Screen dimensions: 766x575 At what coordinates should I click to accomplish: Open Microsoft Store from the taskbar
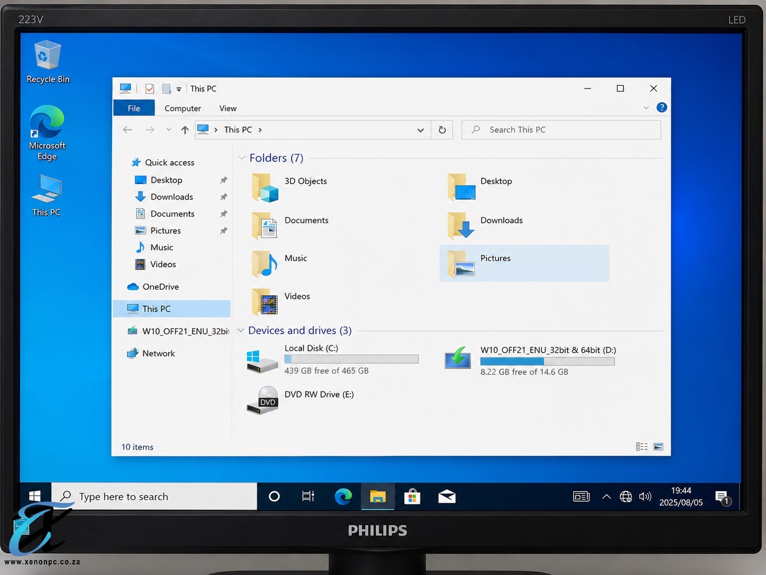412,497
